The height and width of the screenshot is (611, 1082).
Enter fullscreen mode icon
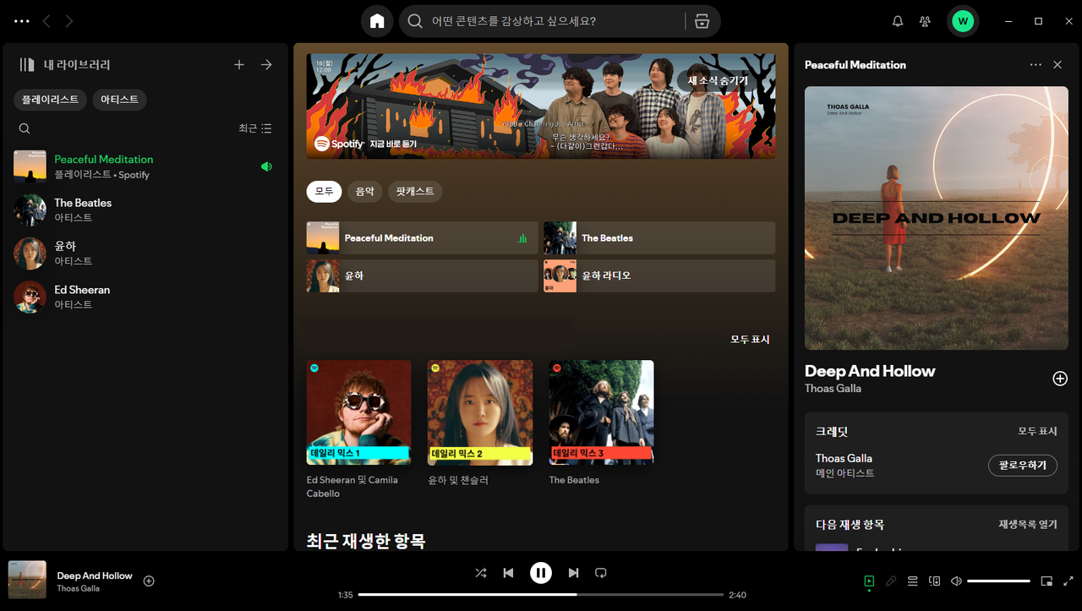click(x=1068, y=581)
